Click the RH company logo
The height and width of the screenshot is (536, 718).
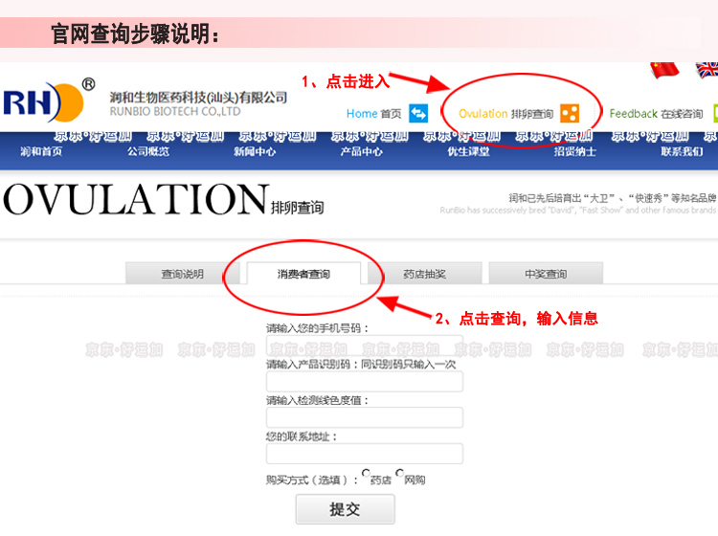(49, 101)
